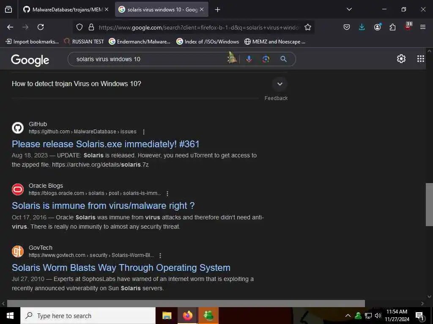Click the GovTech favicon

18,251
